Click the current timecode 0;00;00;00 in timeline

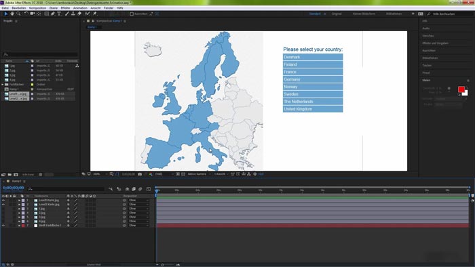tap(14, 188)
